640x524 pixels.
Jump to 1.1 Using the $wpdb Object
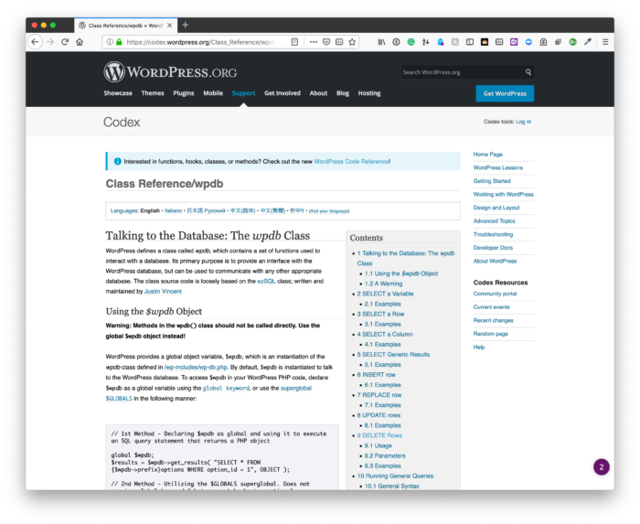click(401, 273)
